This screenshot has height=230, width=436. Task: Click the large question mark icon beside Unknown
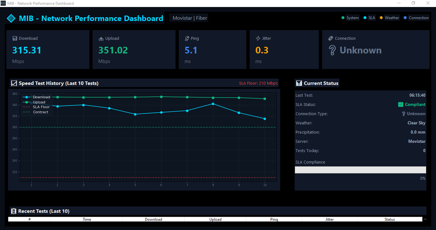(x=332, y=50)
